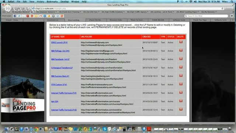Share page using the Twitter icon

tap(19, 16)
